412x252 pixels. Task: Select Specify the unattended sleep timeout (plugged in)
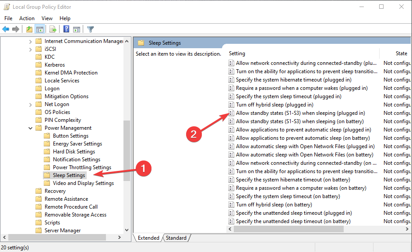[294, 213]
